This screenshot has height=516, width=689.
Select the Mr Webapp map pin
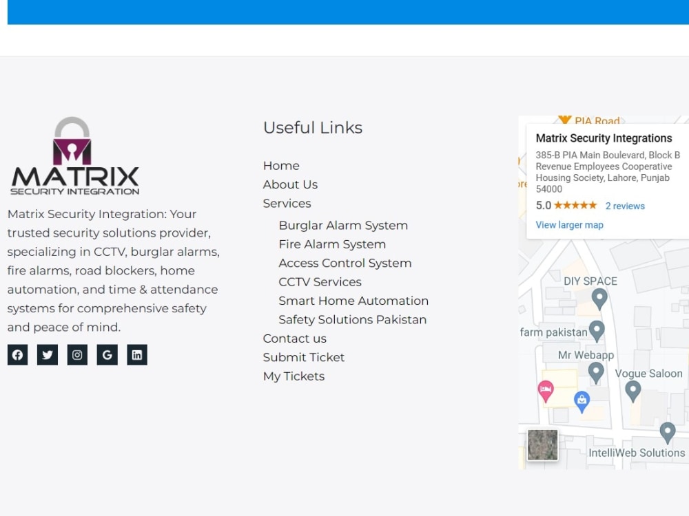596,373
